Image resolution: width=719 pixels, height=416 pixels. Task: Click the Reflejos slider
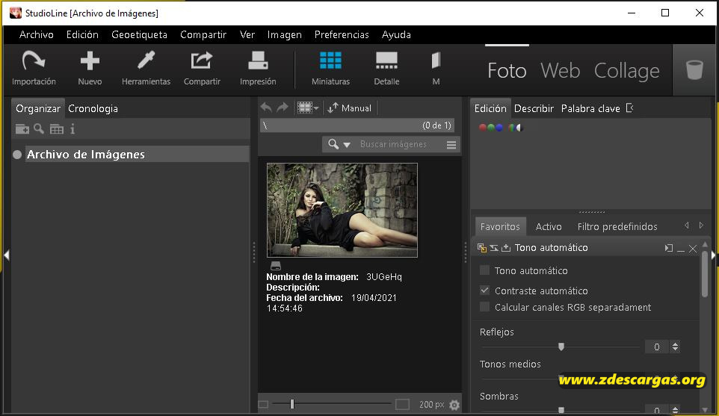tap(561, 347)
